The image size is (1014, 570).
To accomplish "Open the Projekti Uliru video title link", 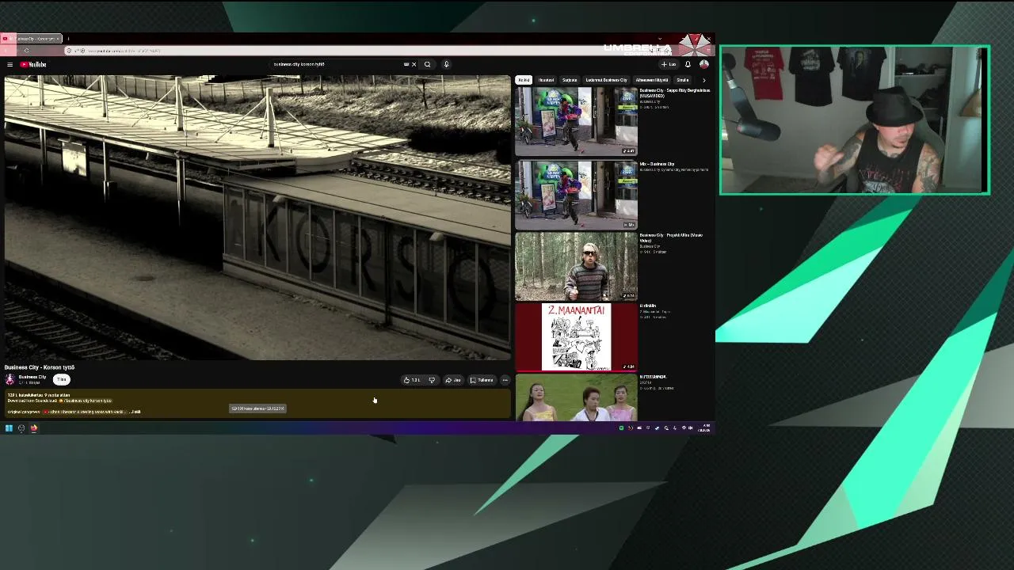I will pos(671,237).
